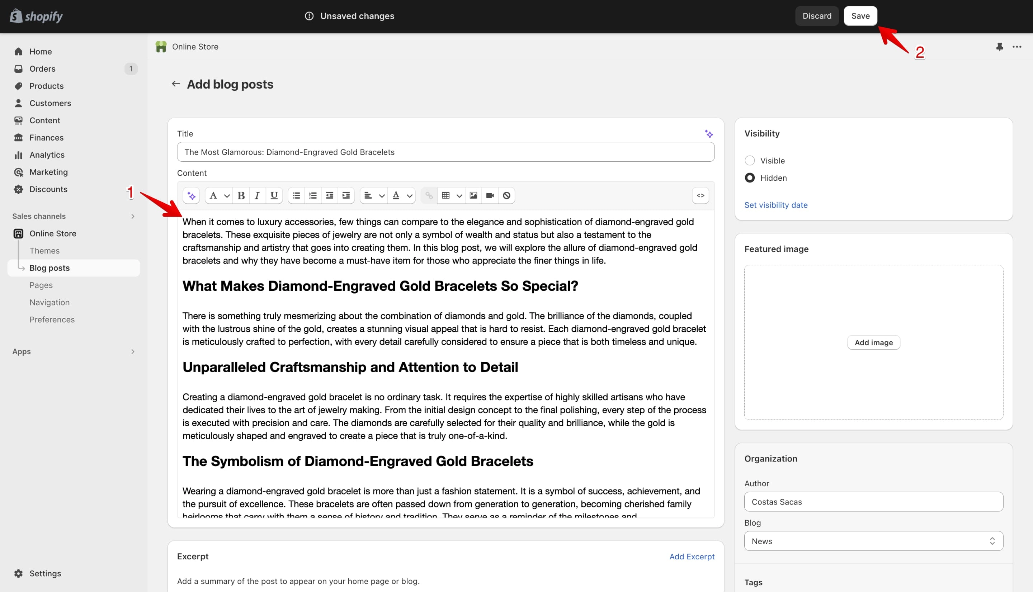Click the insert video icon
Image resolution: width=1033 pixels, height=592 pixels.
490,195
